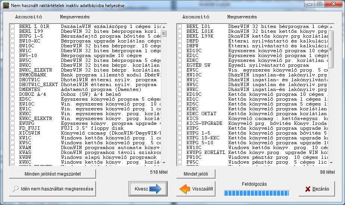Click left Megnevezés column header
Viewport: 345px width, 205px height.
click(75, 17)
